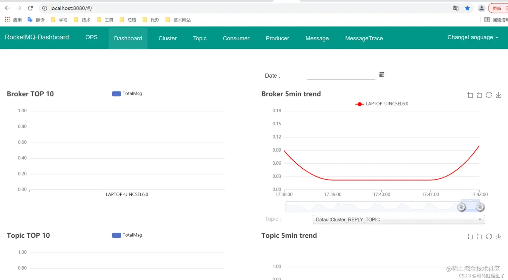
Task: Toggle TotalMsg legend in Topic TOP 10
Action: 127,235
